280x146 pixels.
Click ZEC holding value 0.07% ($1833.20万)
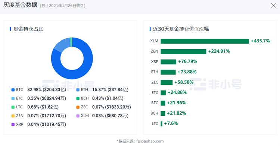111,107
